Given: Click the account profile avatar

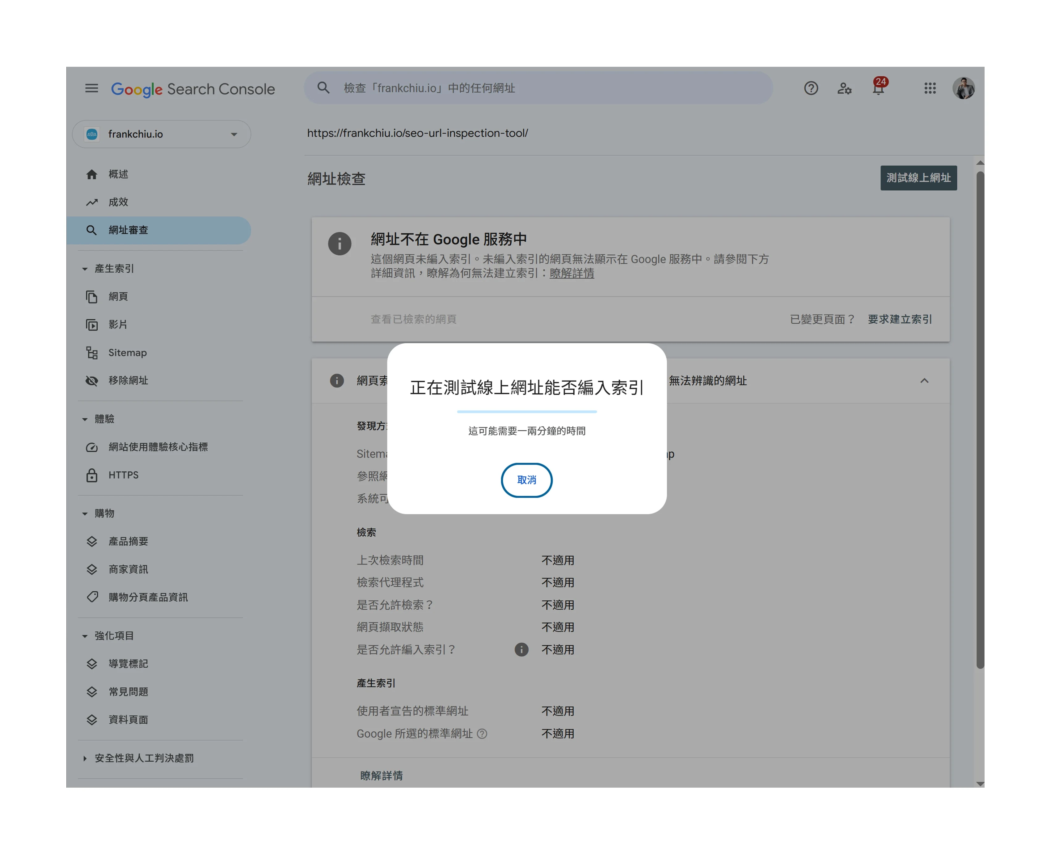Looking at the screenshot, I should [x=963, y=88].
